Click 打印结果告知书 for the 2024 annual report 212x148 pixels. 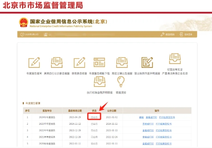[167, 117]
